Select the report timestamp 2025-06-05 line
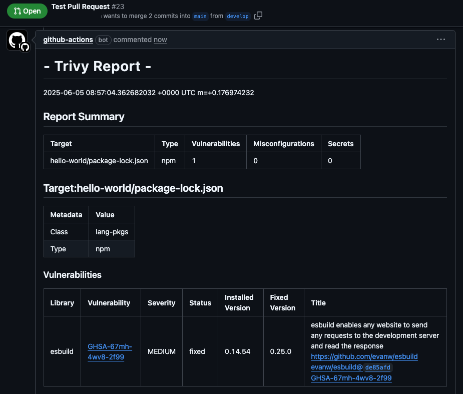Viewport: 463px width, 394px height. pos(149,93)
